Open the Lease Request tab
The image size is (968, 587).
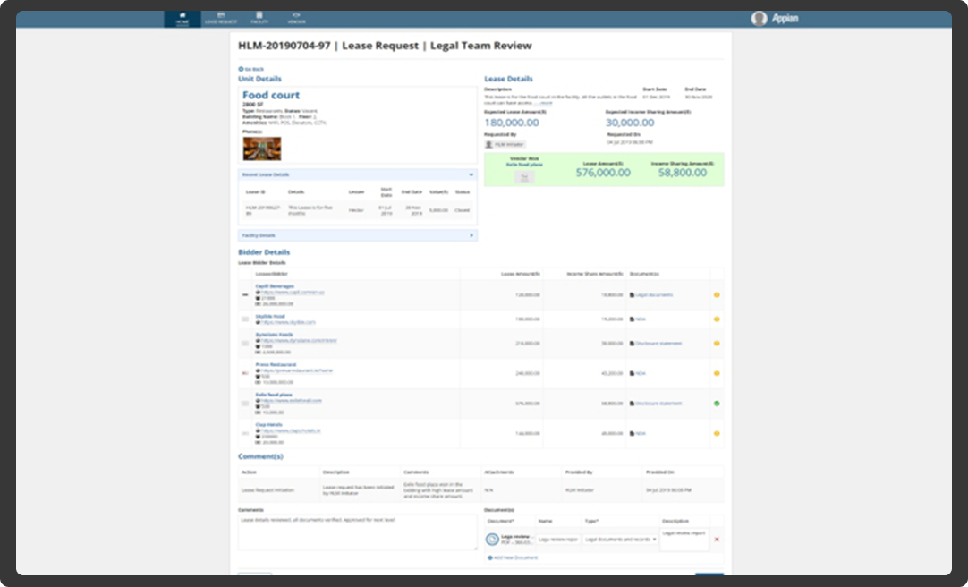tap(221, 16)
